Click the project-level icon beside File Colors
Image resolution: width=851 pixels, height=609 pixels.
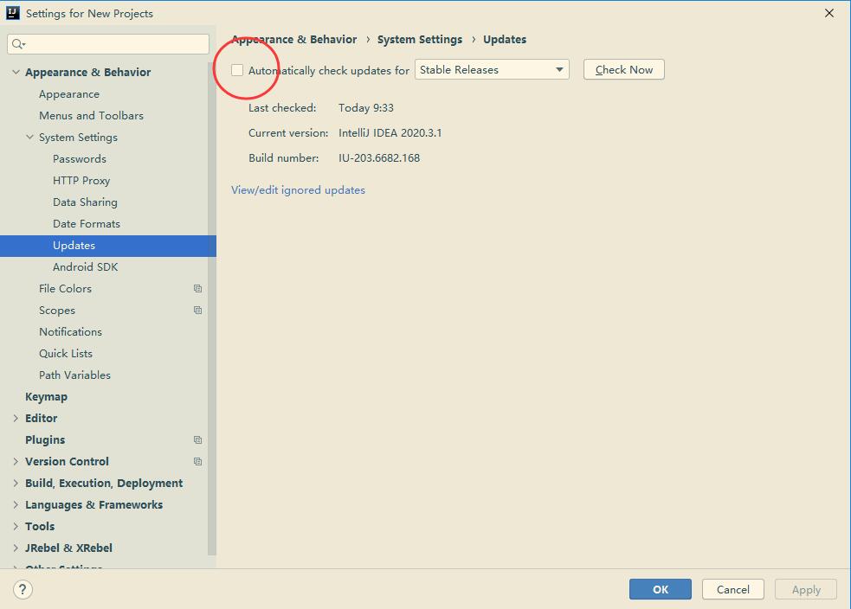tap(197, 289)
